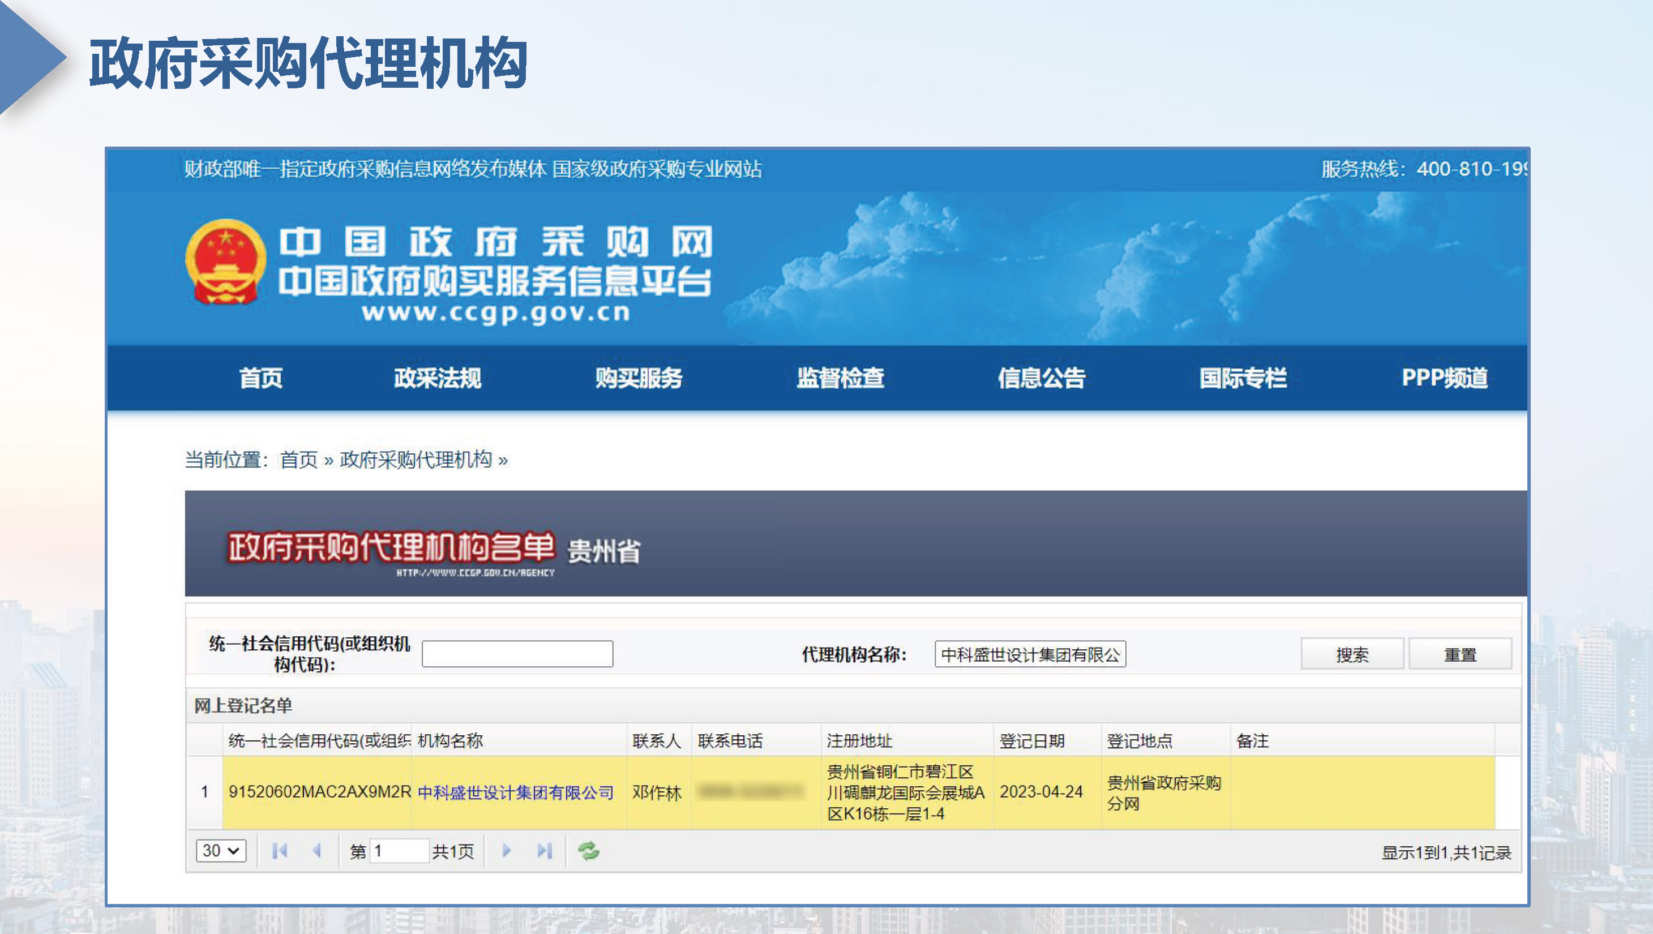
Task: Click 政府采购代理机构 breadcrumb link
Action: pos(416,459)
